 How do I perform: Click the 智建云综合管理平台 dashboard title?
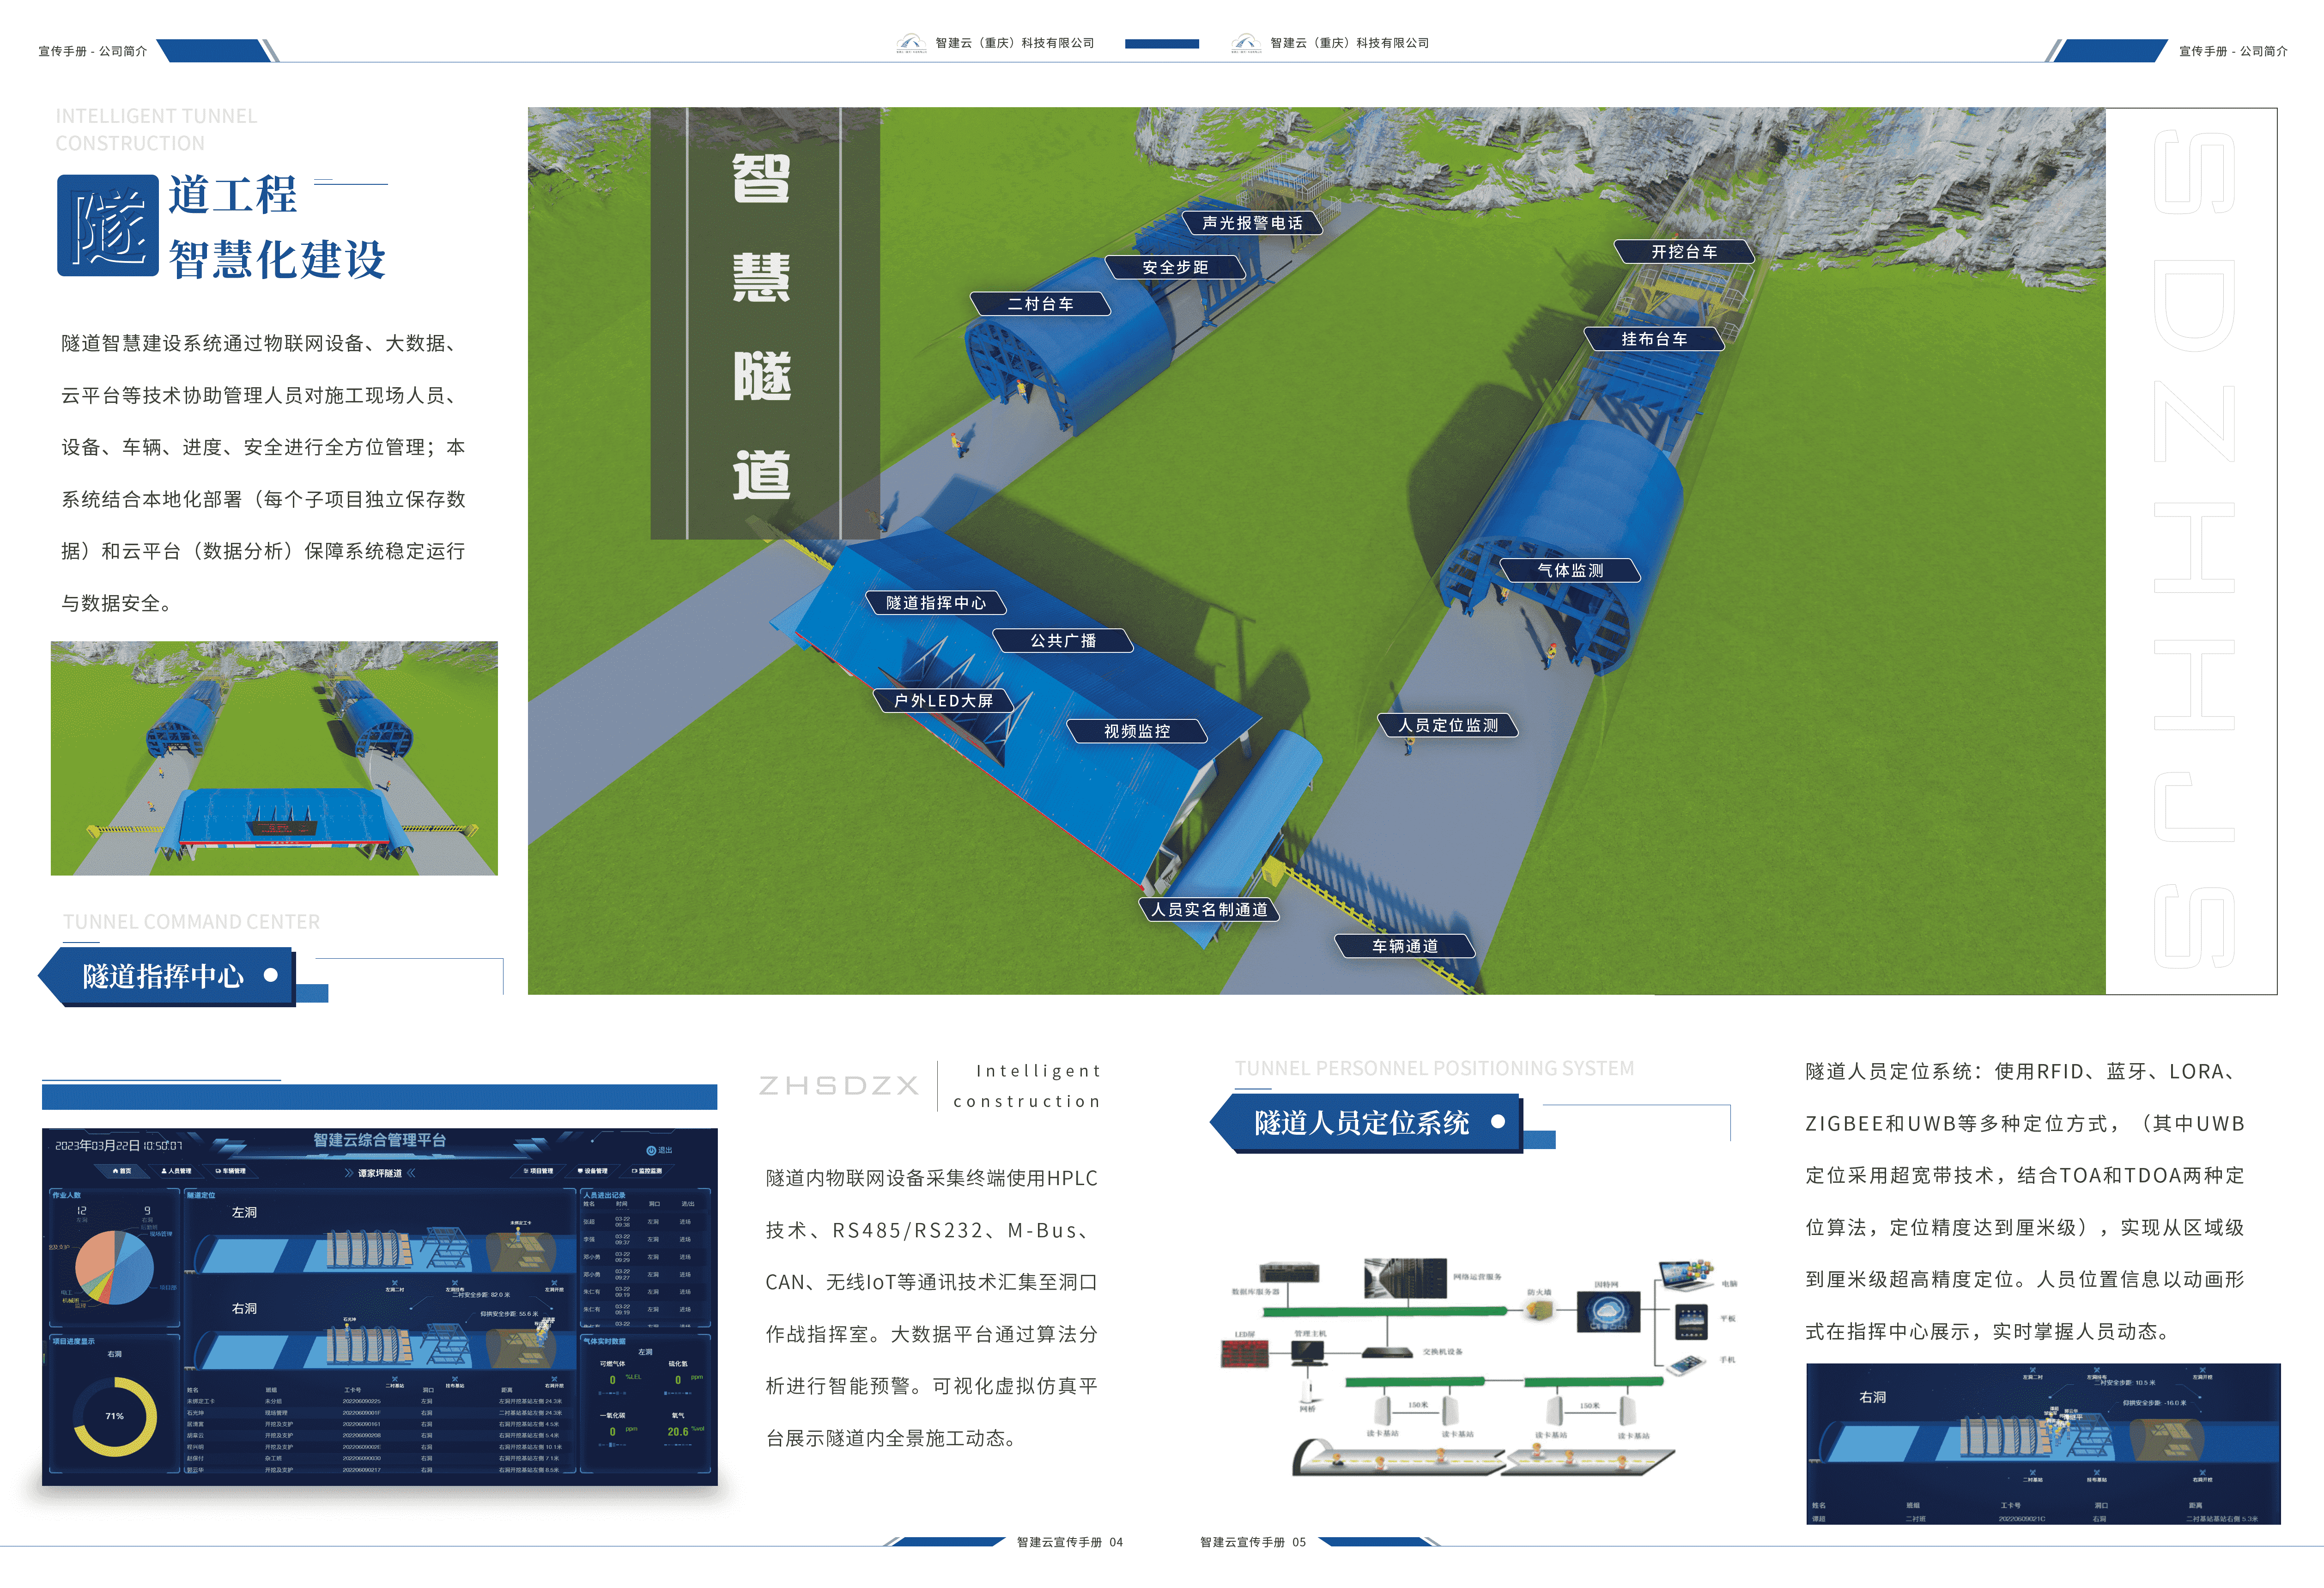click(x=380, y=1140)
